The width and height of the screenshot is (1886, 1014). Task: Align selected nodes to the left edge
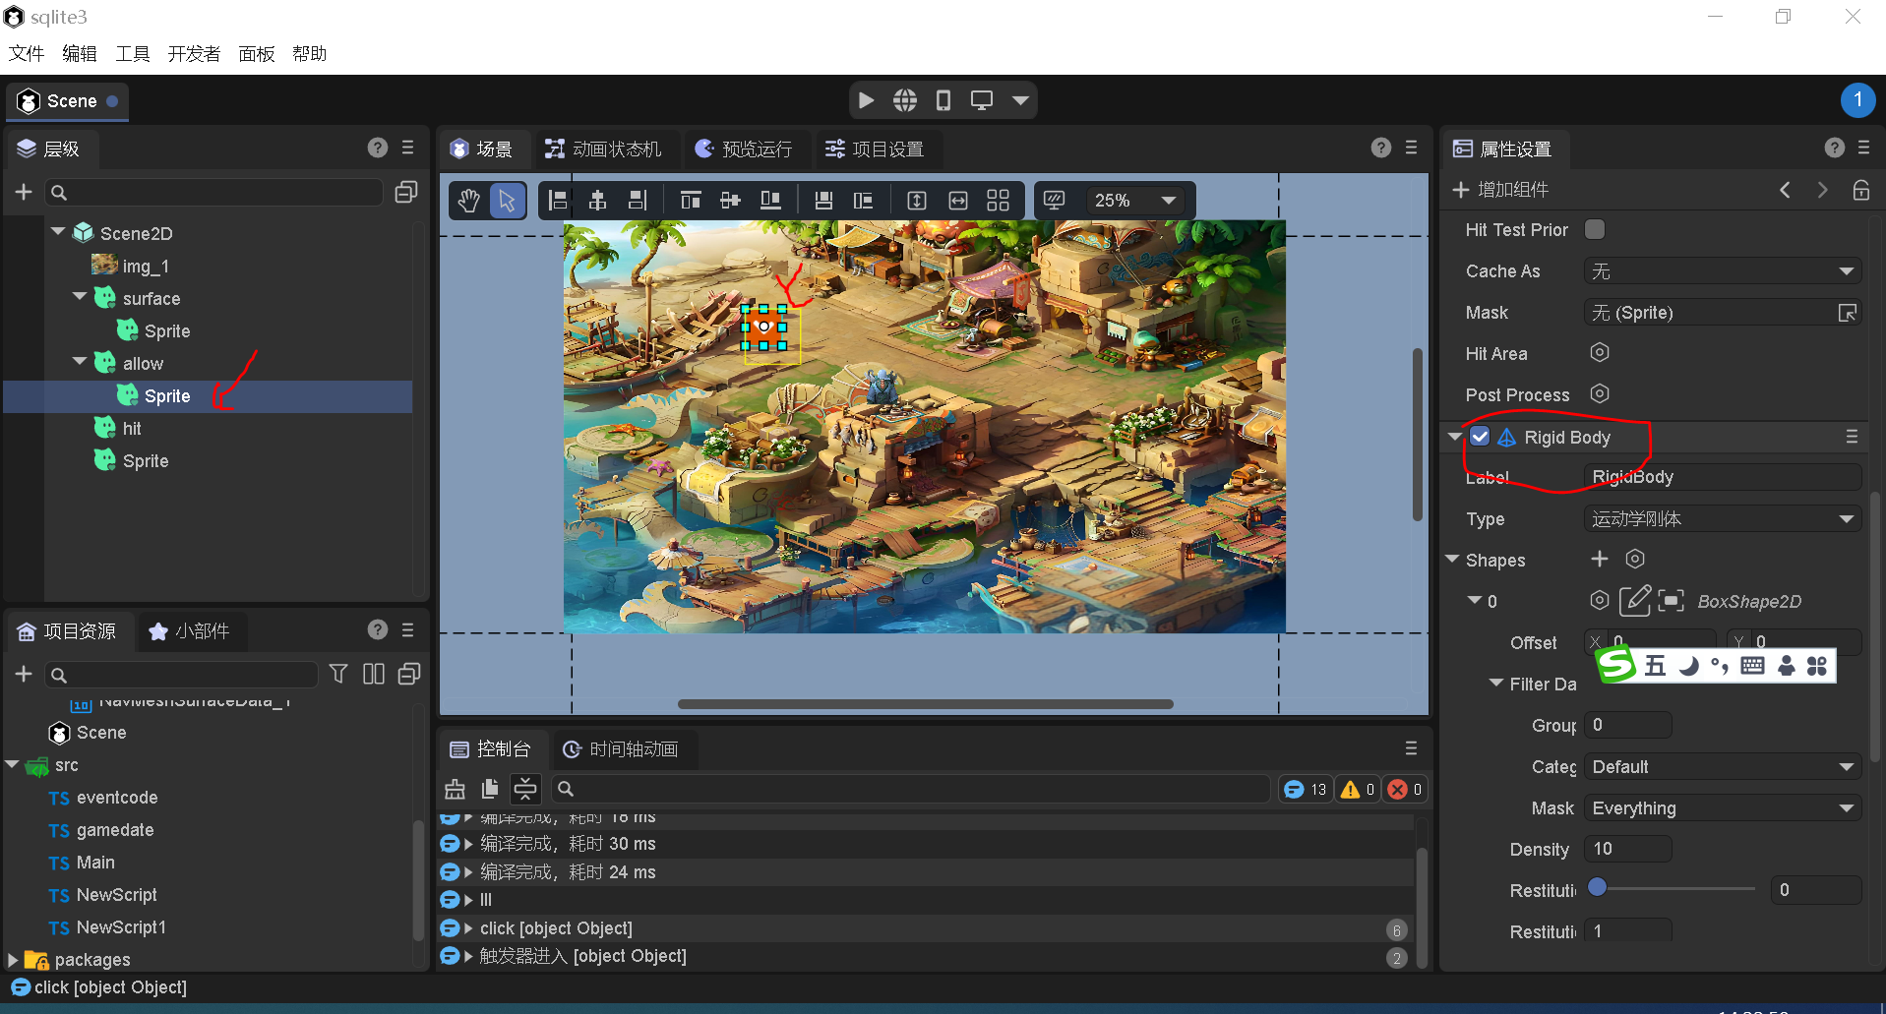click(558, 201)
